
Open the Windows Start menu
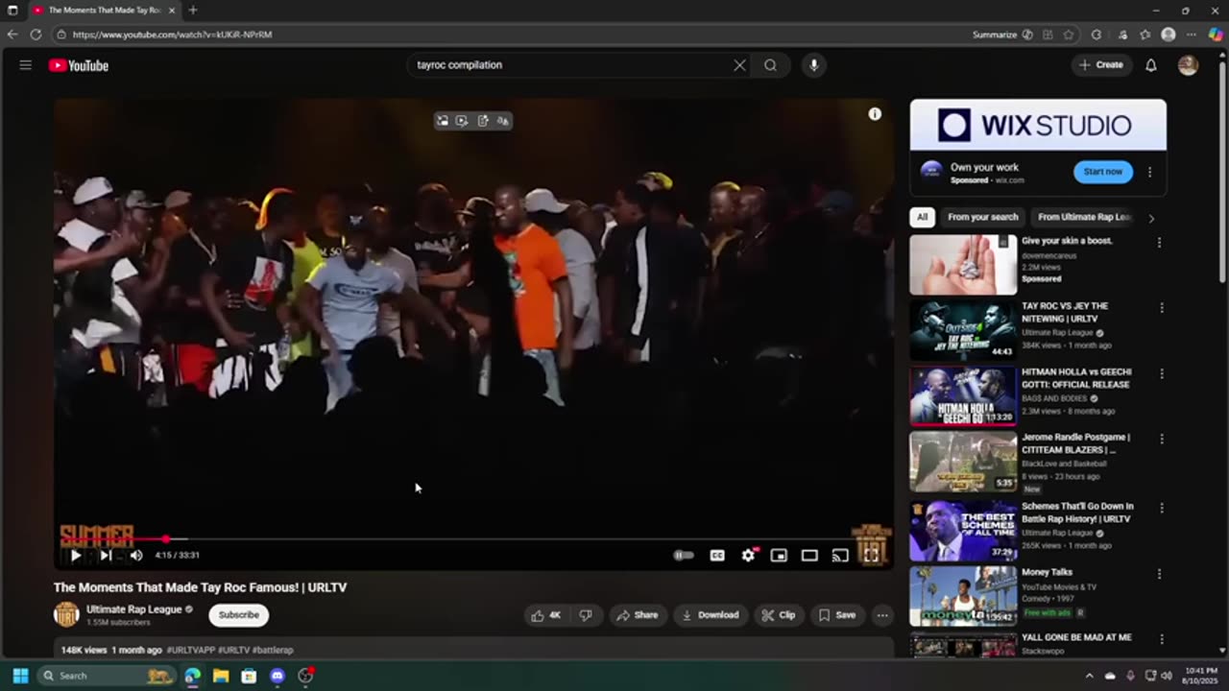(20, 676)
